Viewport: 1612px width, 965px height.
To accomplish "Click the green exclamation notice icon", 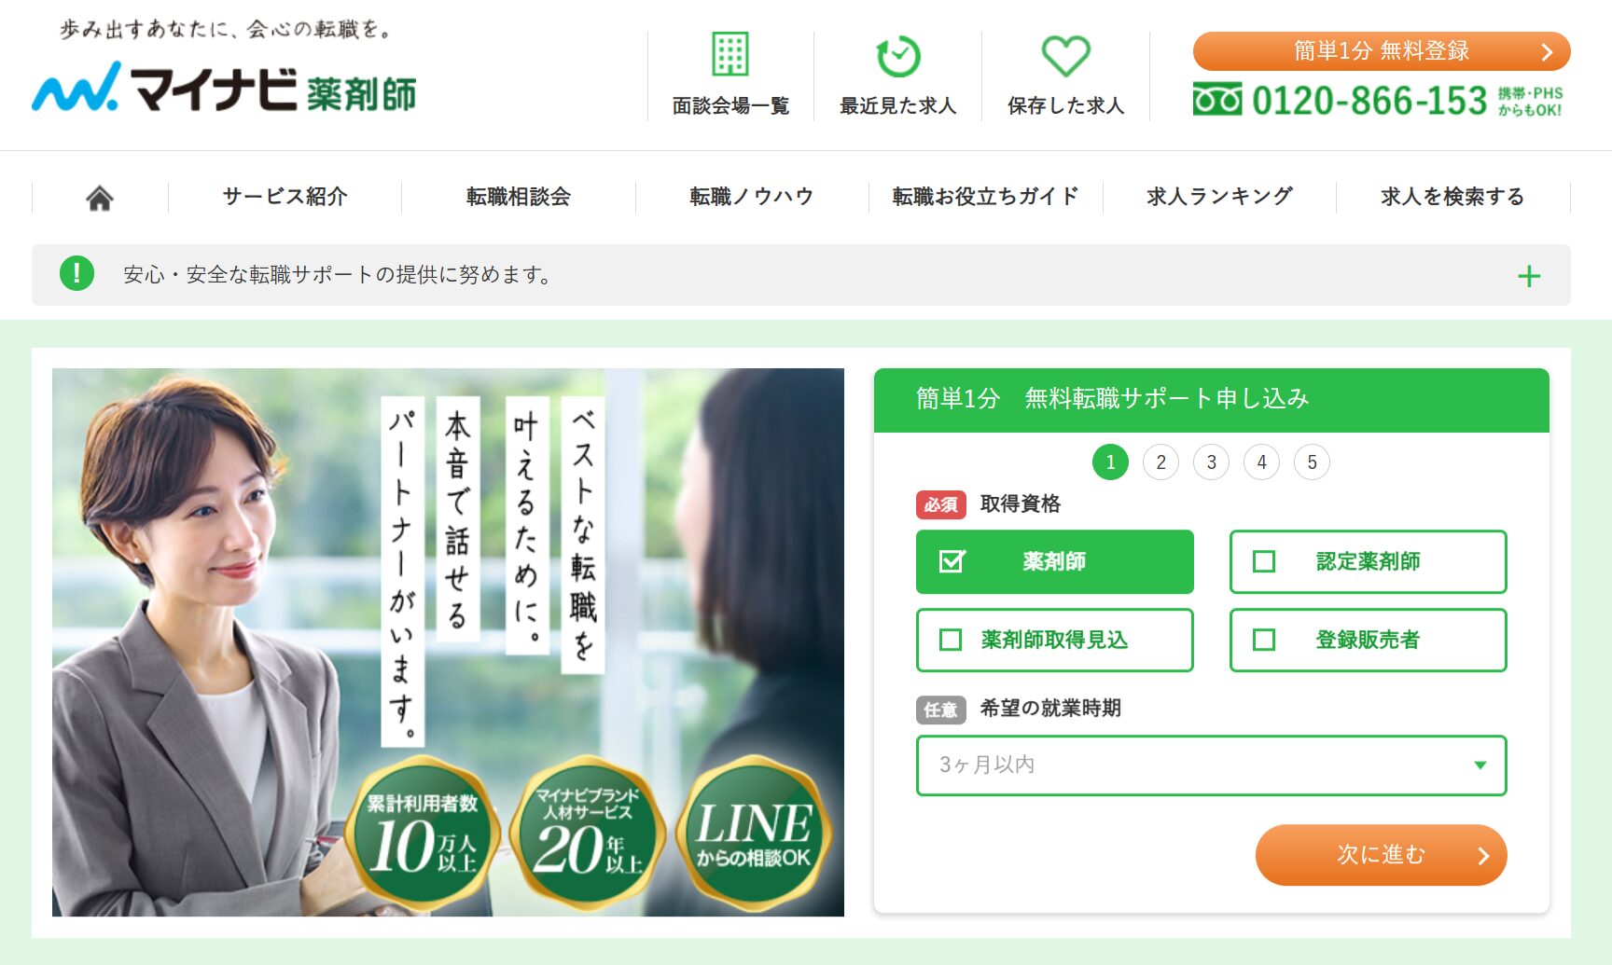I will click(x=76, y=274).
